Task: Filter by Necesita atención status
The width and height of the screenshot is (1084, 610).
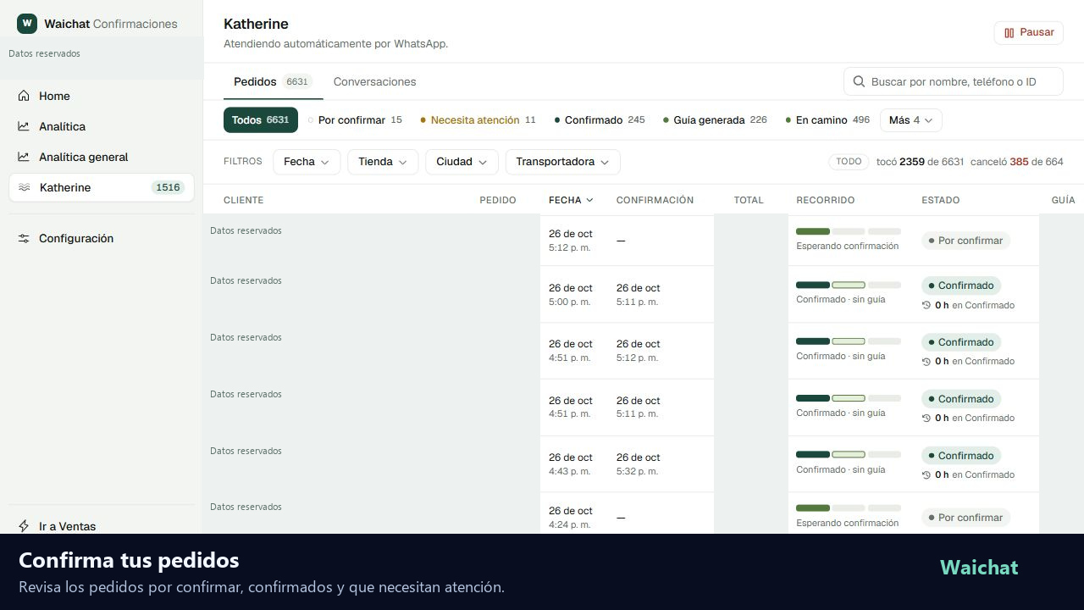Action: pos(478,119)
